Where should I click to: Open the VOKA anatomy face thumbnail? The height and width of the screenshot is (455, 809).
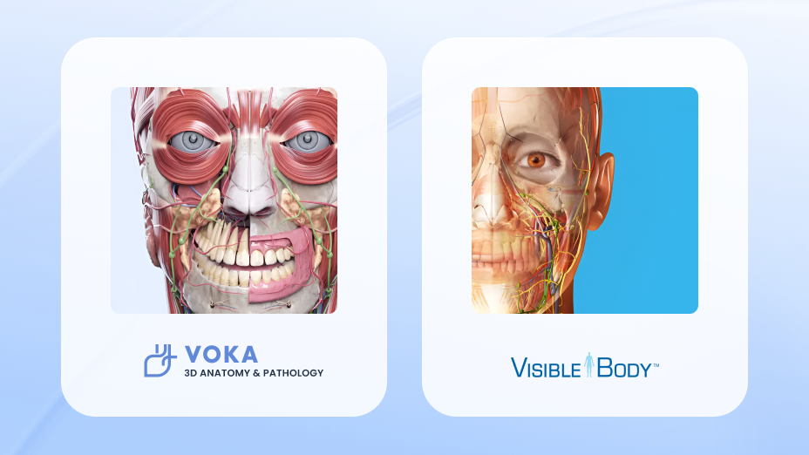pyautogui.click(x=224, y=200)
